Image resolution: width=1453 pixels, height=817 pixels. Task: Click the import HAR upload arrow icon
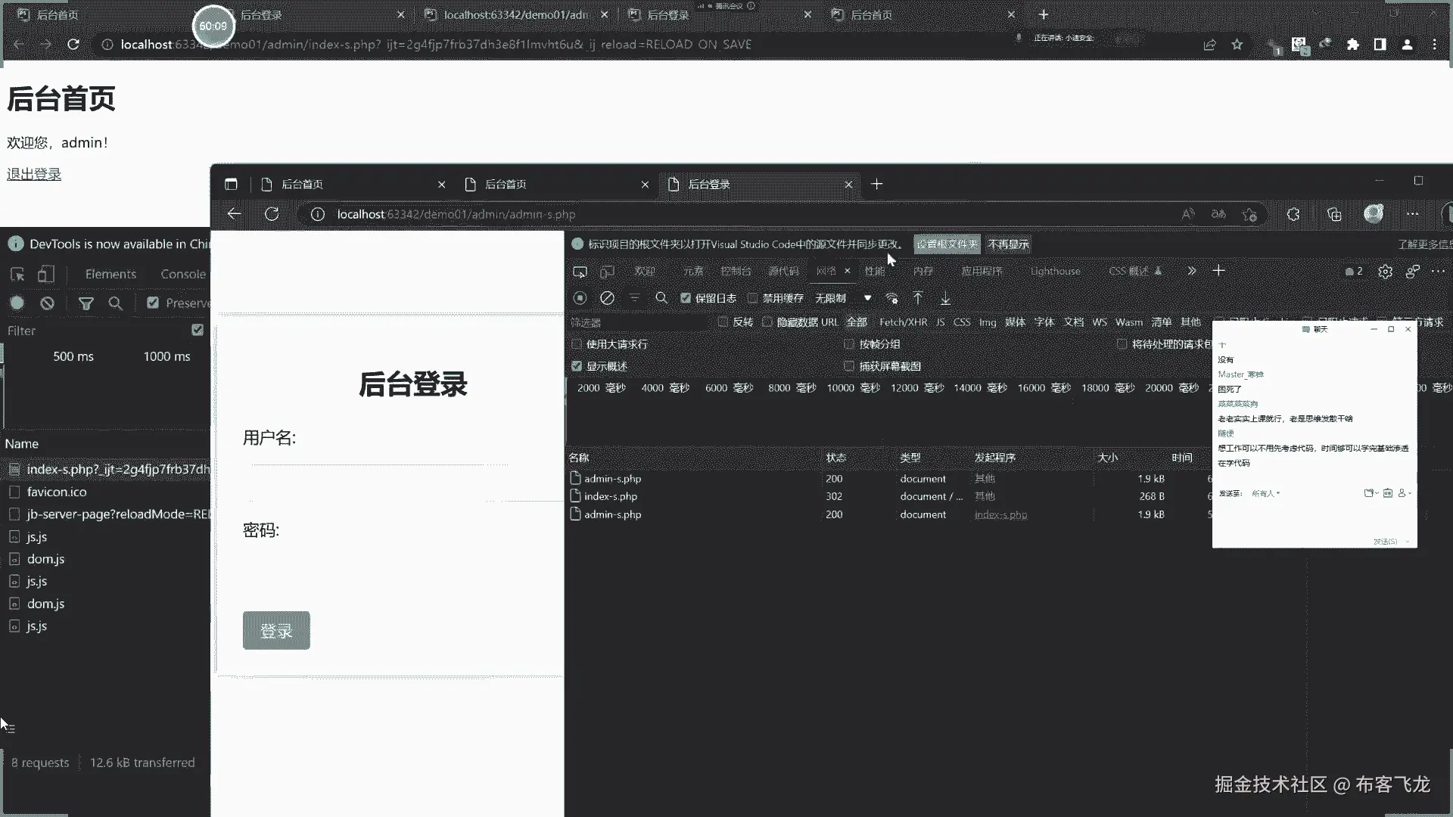coord(918,298)
